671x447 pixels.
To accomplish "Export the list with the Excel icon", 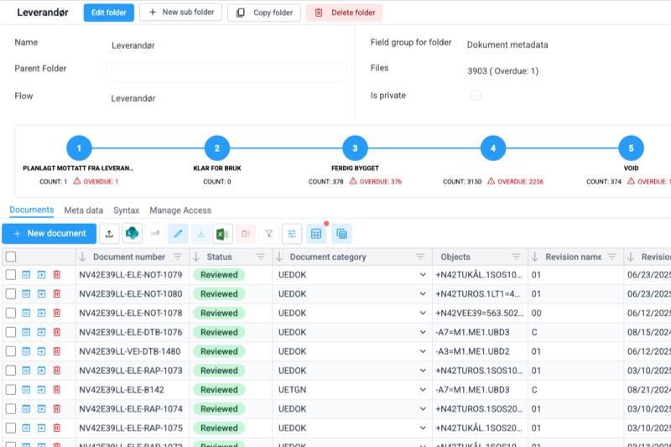I will tap(223, 233).
